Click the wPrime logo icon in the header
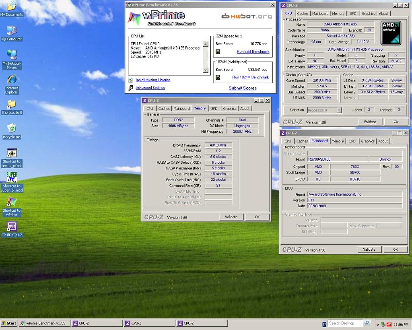Screen dimensions: 412x330 click(134, 19)
